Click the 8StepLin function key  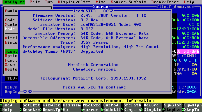pyautogui.click(x=151, y=110)
